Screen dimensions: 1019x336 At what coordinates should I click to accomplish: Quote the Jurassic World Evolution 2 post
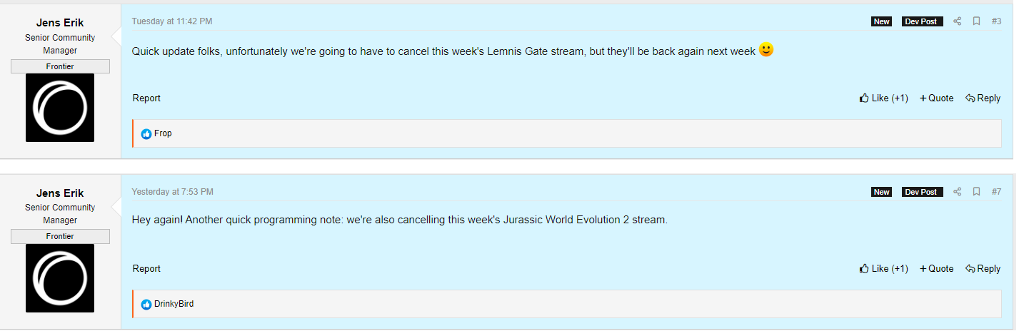tap(937, 269)
